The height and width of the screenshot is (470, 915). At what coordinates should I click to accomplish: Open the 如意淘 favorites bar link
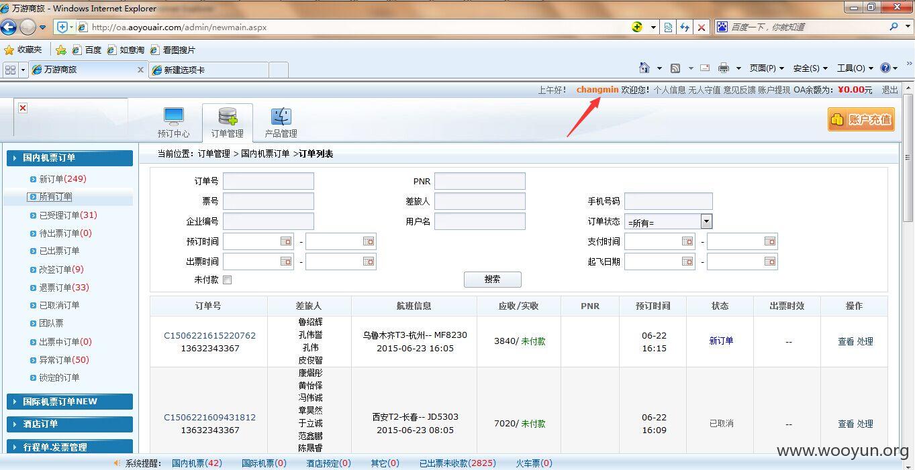tap(126, 50)
